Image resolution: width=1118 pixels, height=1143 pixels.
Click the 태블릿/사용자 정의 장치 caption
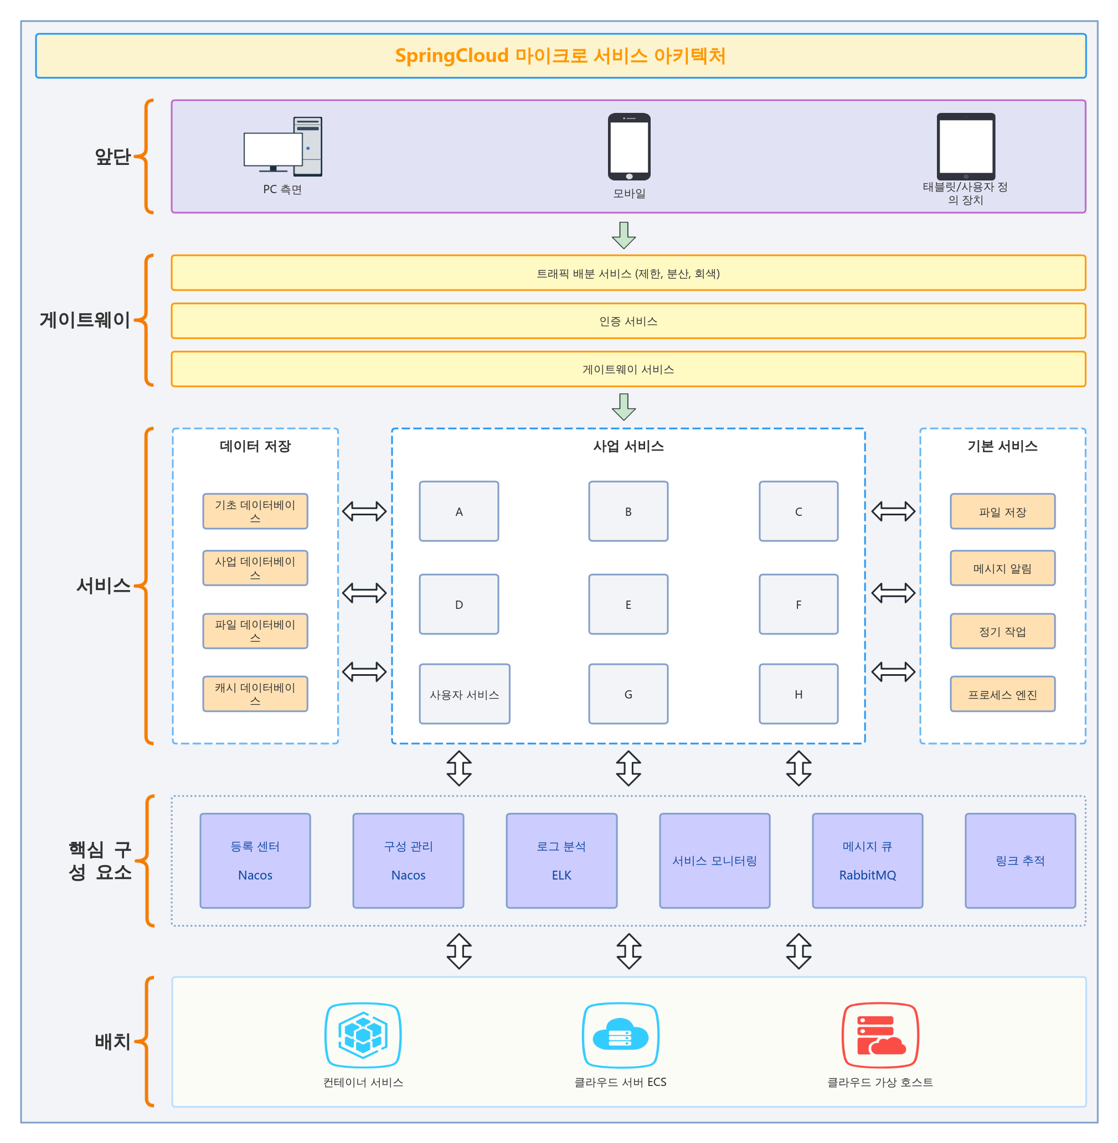coord(965,194)
